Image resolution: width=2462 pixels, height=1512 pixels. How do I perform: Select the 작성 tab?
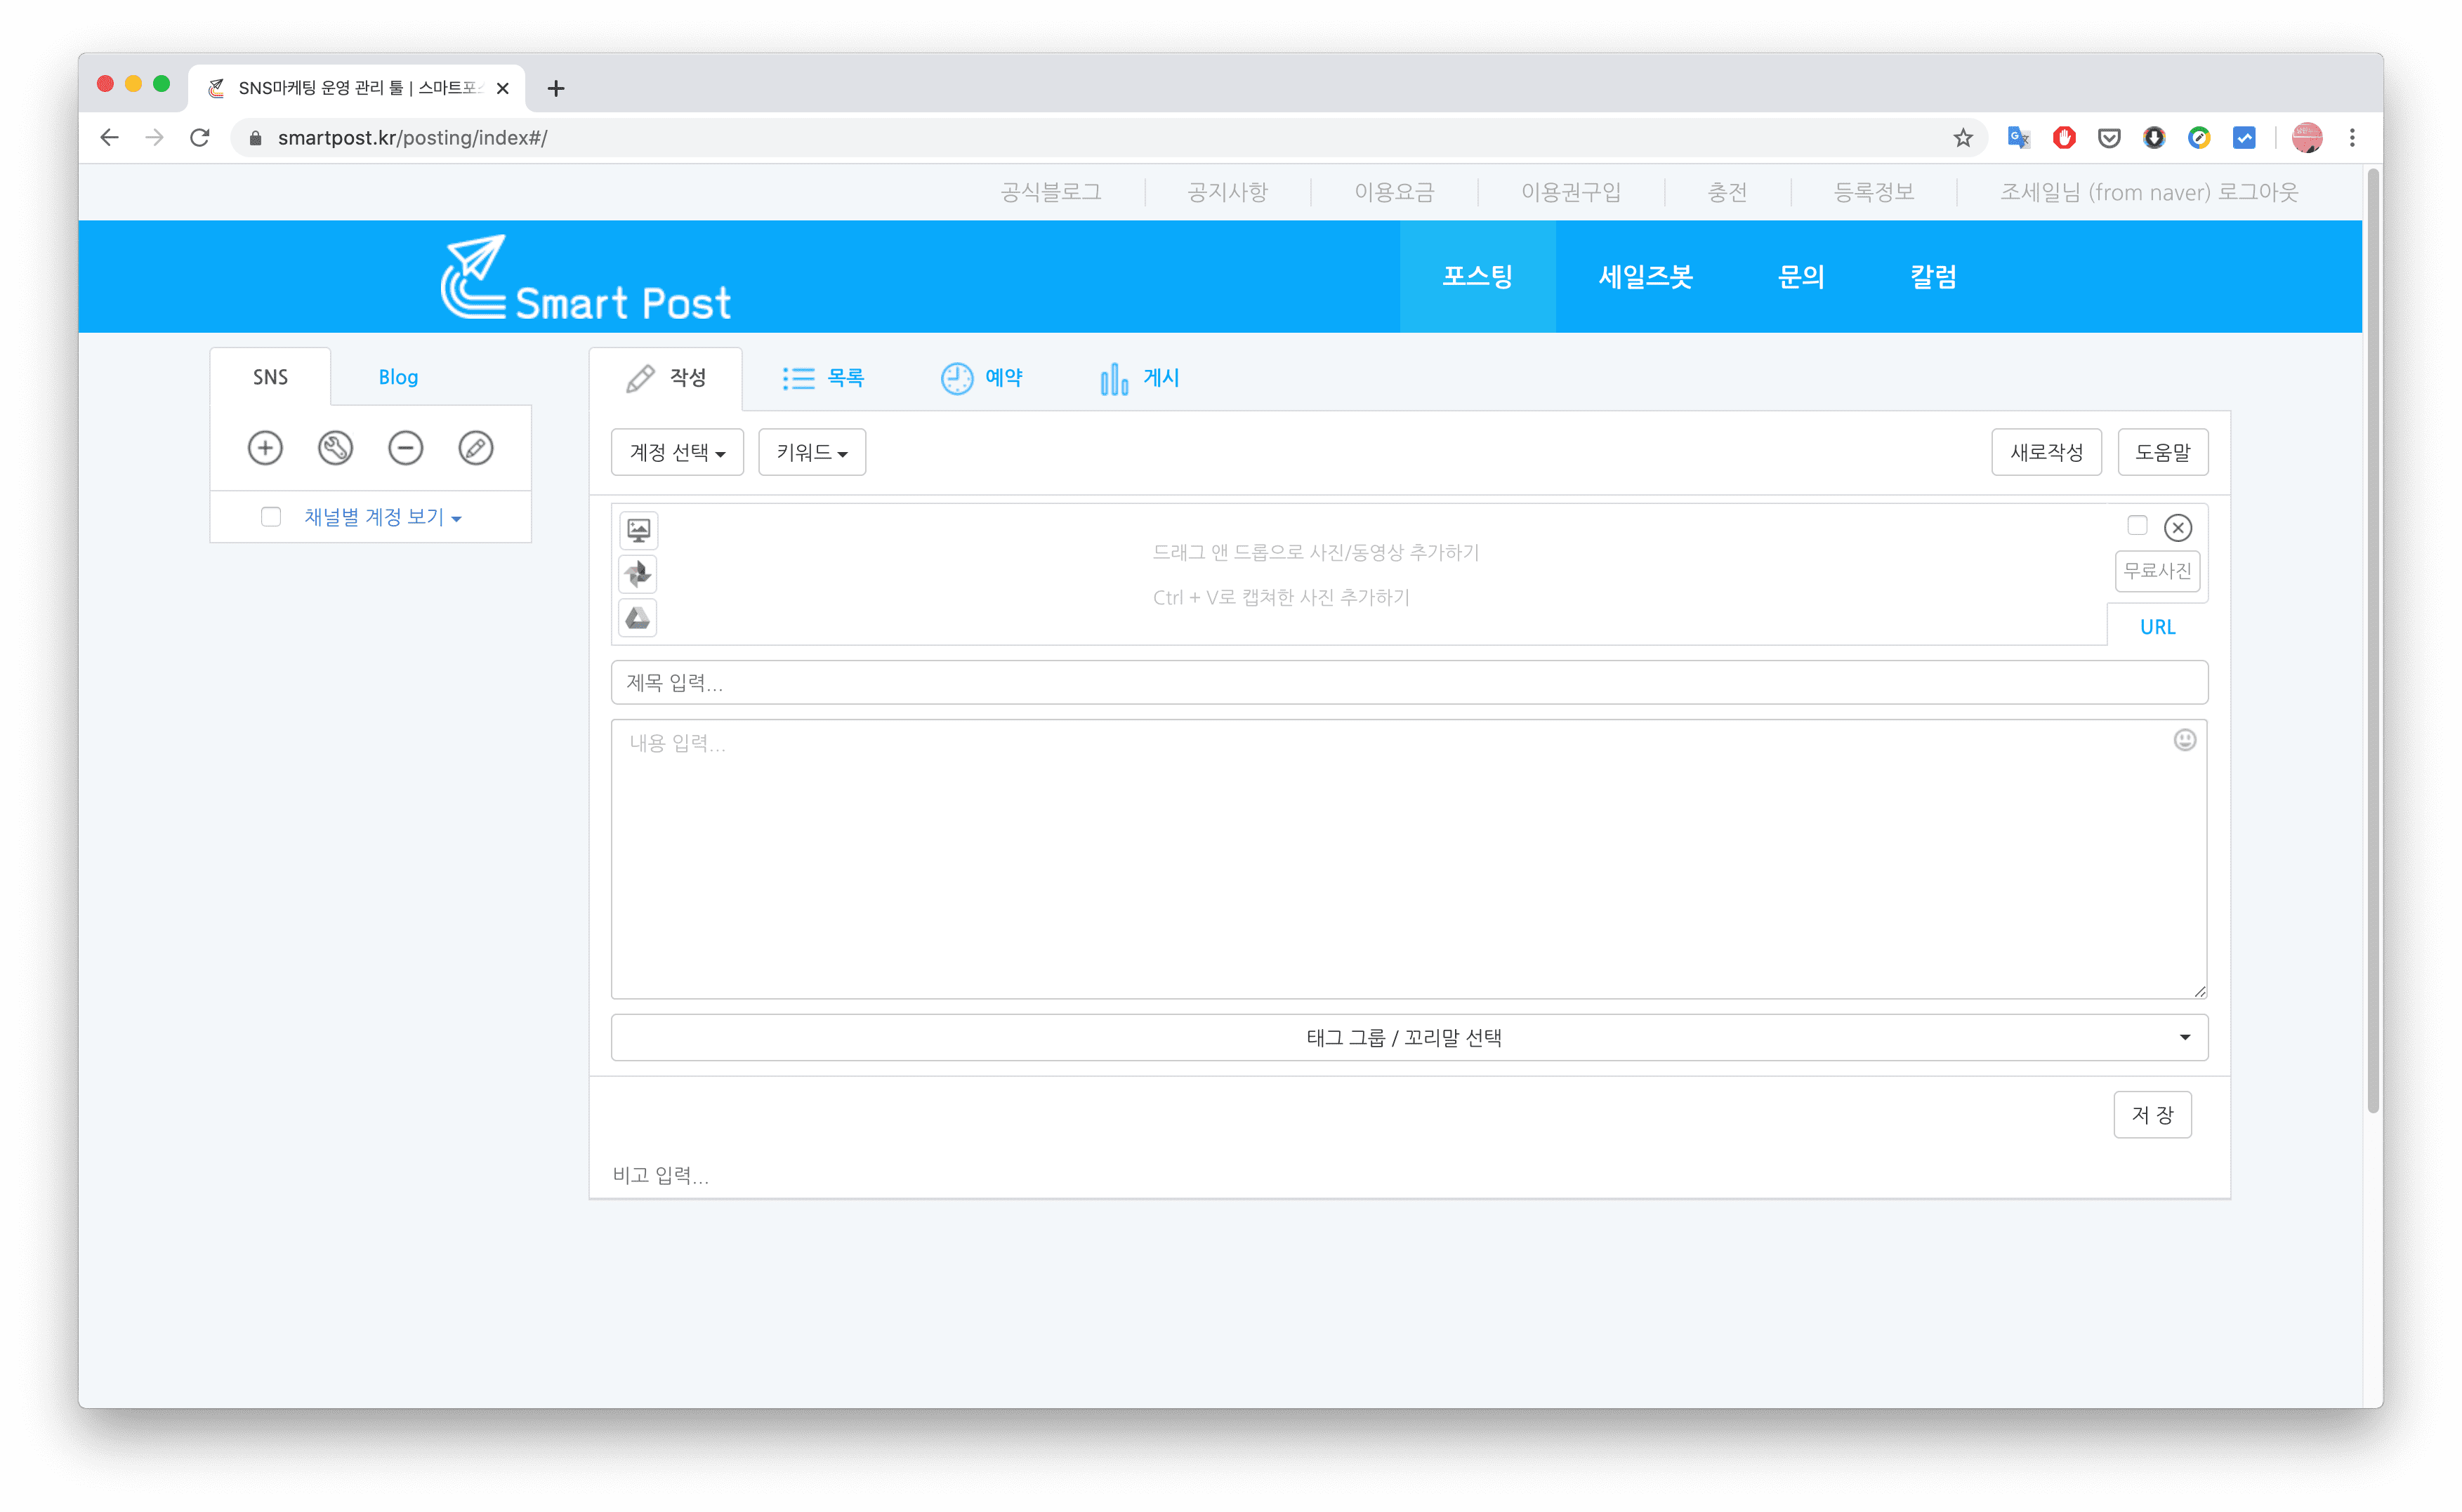(665, 378)
